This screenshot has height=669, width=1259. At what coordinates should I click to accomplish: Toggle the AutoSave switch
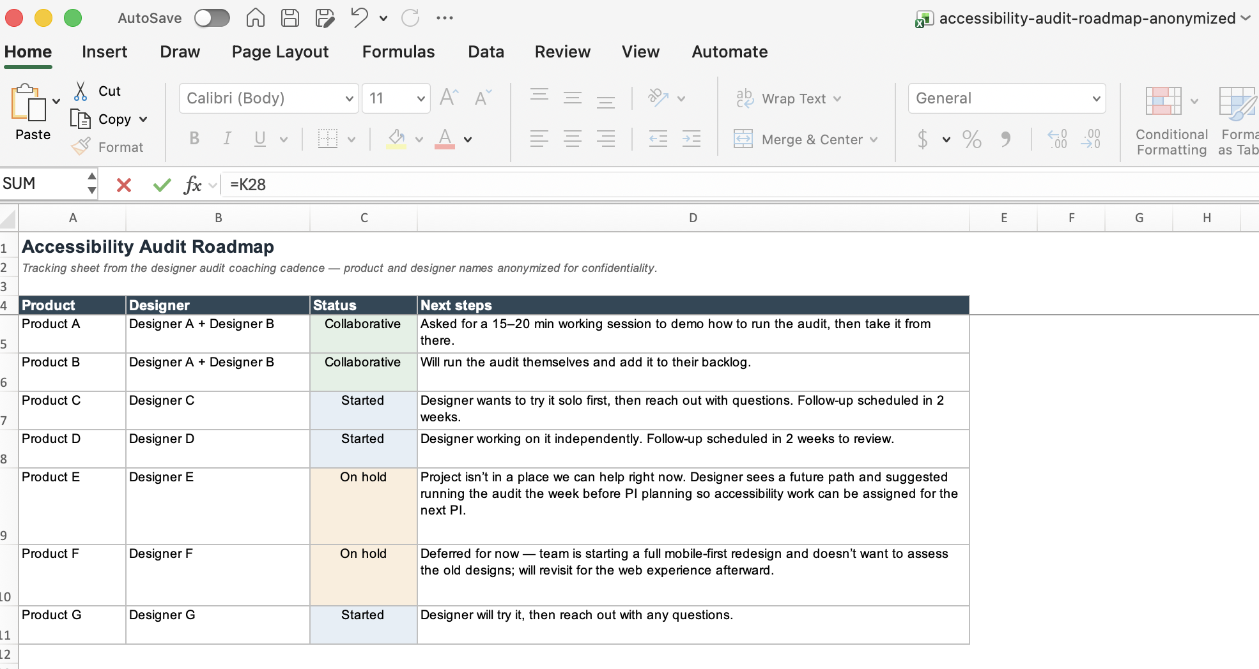click(212, 18)
